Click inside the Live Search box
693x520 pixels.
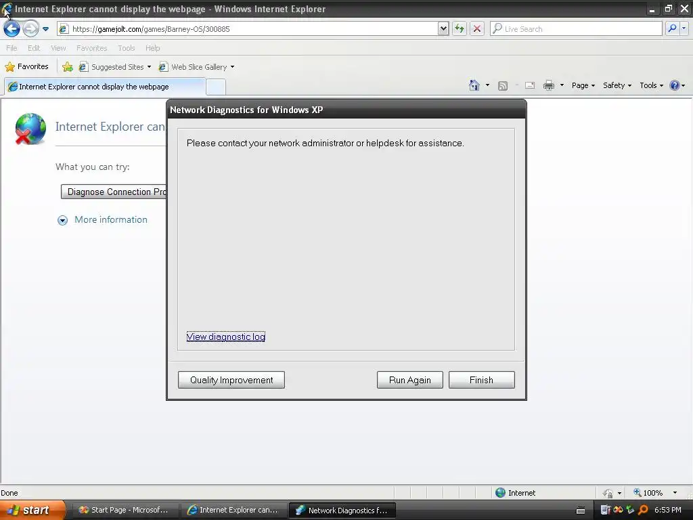[x=576, y=28]
